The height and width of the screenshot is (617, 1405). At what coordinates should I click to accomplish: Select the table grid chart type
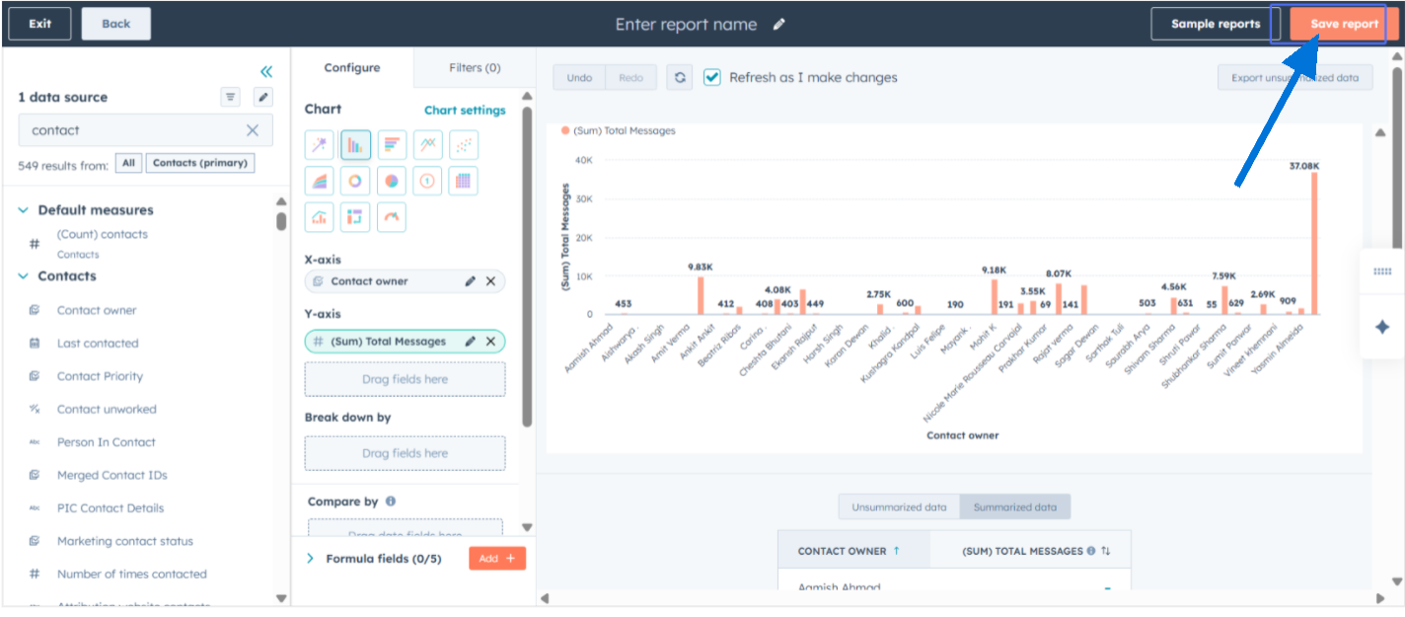tap(464, 181)
